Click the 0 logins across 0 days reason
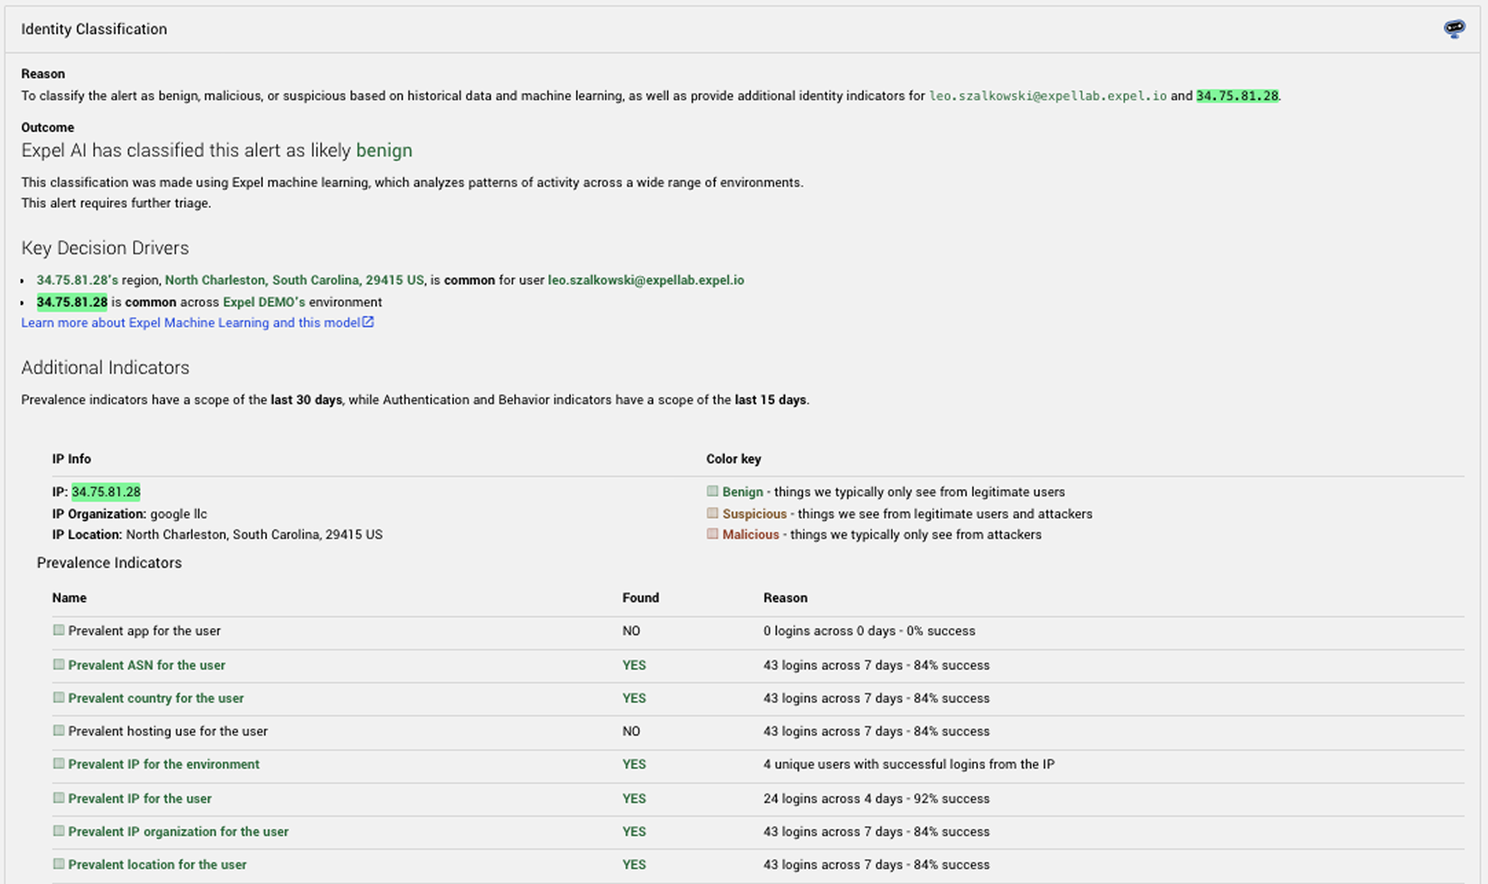1488x884 pixels. (x=869, y=631)
